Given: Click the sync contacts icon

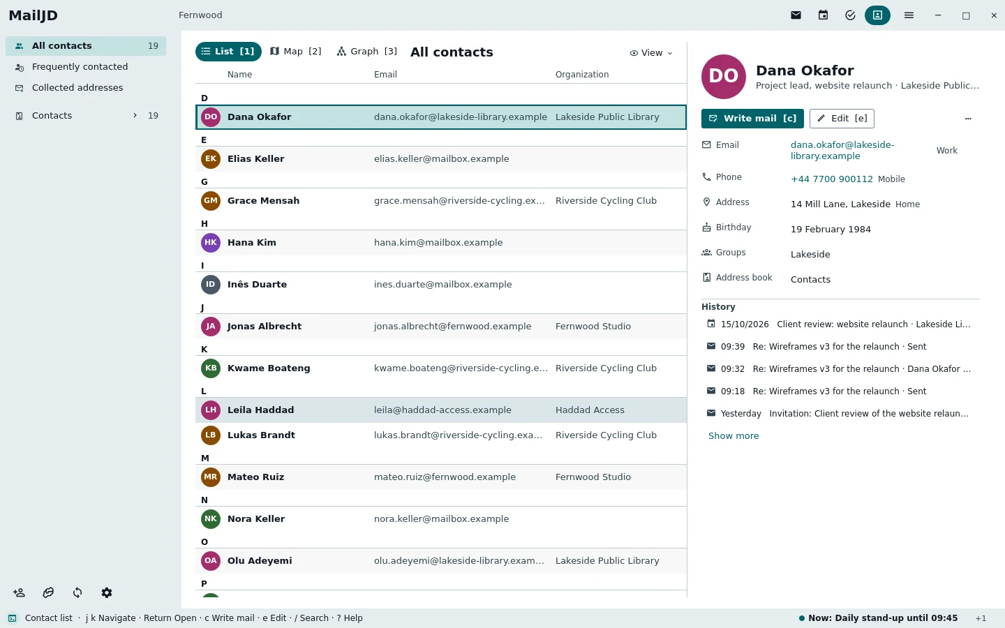Looking at the screenshot, I should (x=77, y=592).
